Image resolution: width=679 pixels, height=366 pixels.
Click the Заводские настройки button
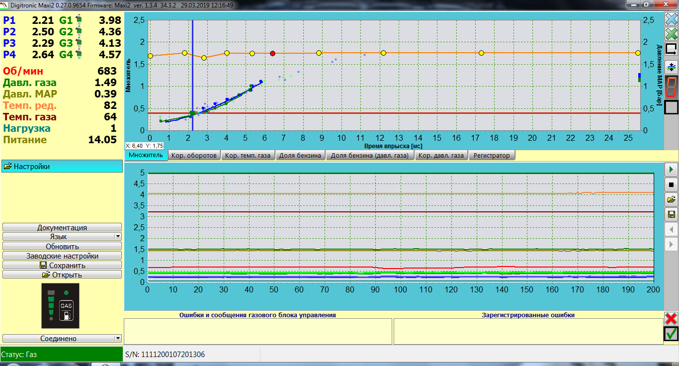(62, 256)
